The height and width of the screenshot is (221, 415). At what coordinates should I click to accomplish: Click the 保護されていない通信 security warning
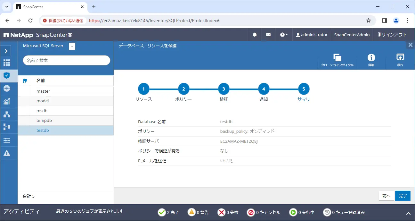click(63, 21)
